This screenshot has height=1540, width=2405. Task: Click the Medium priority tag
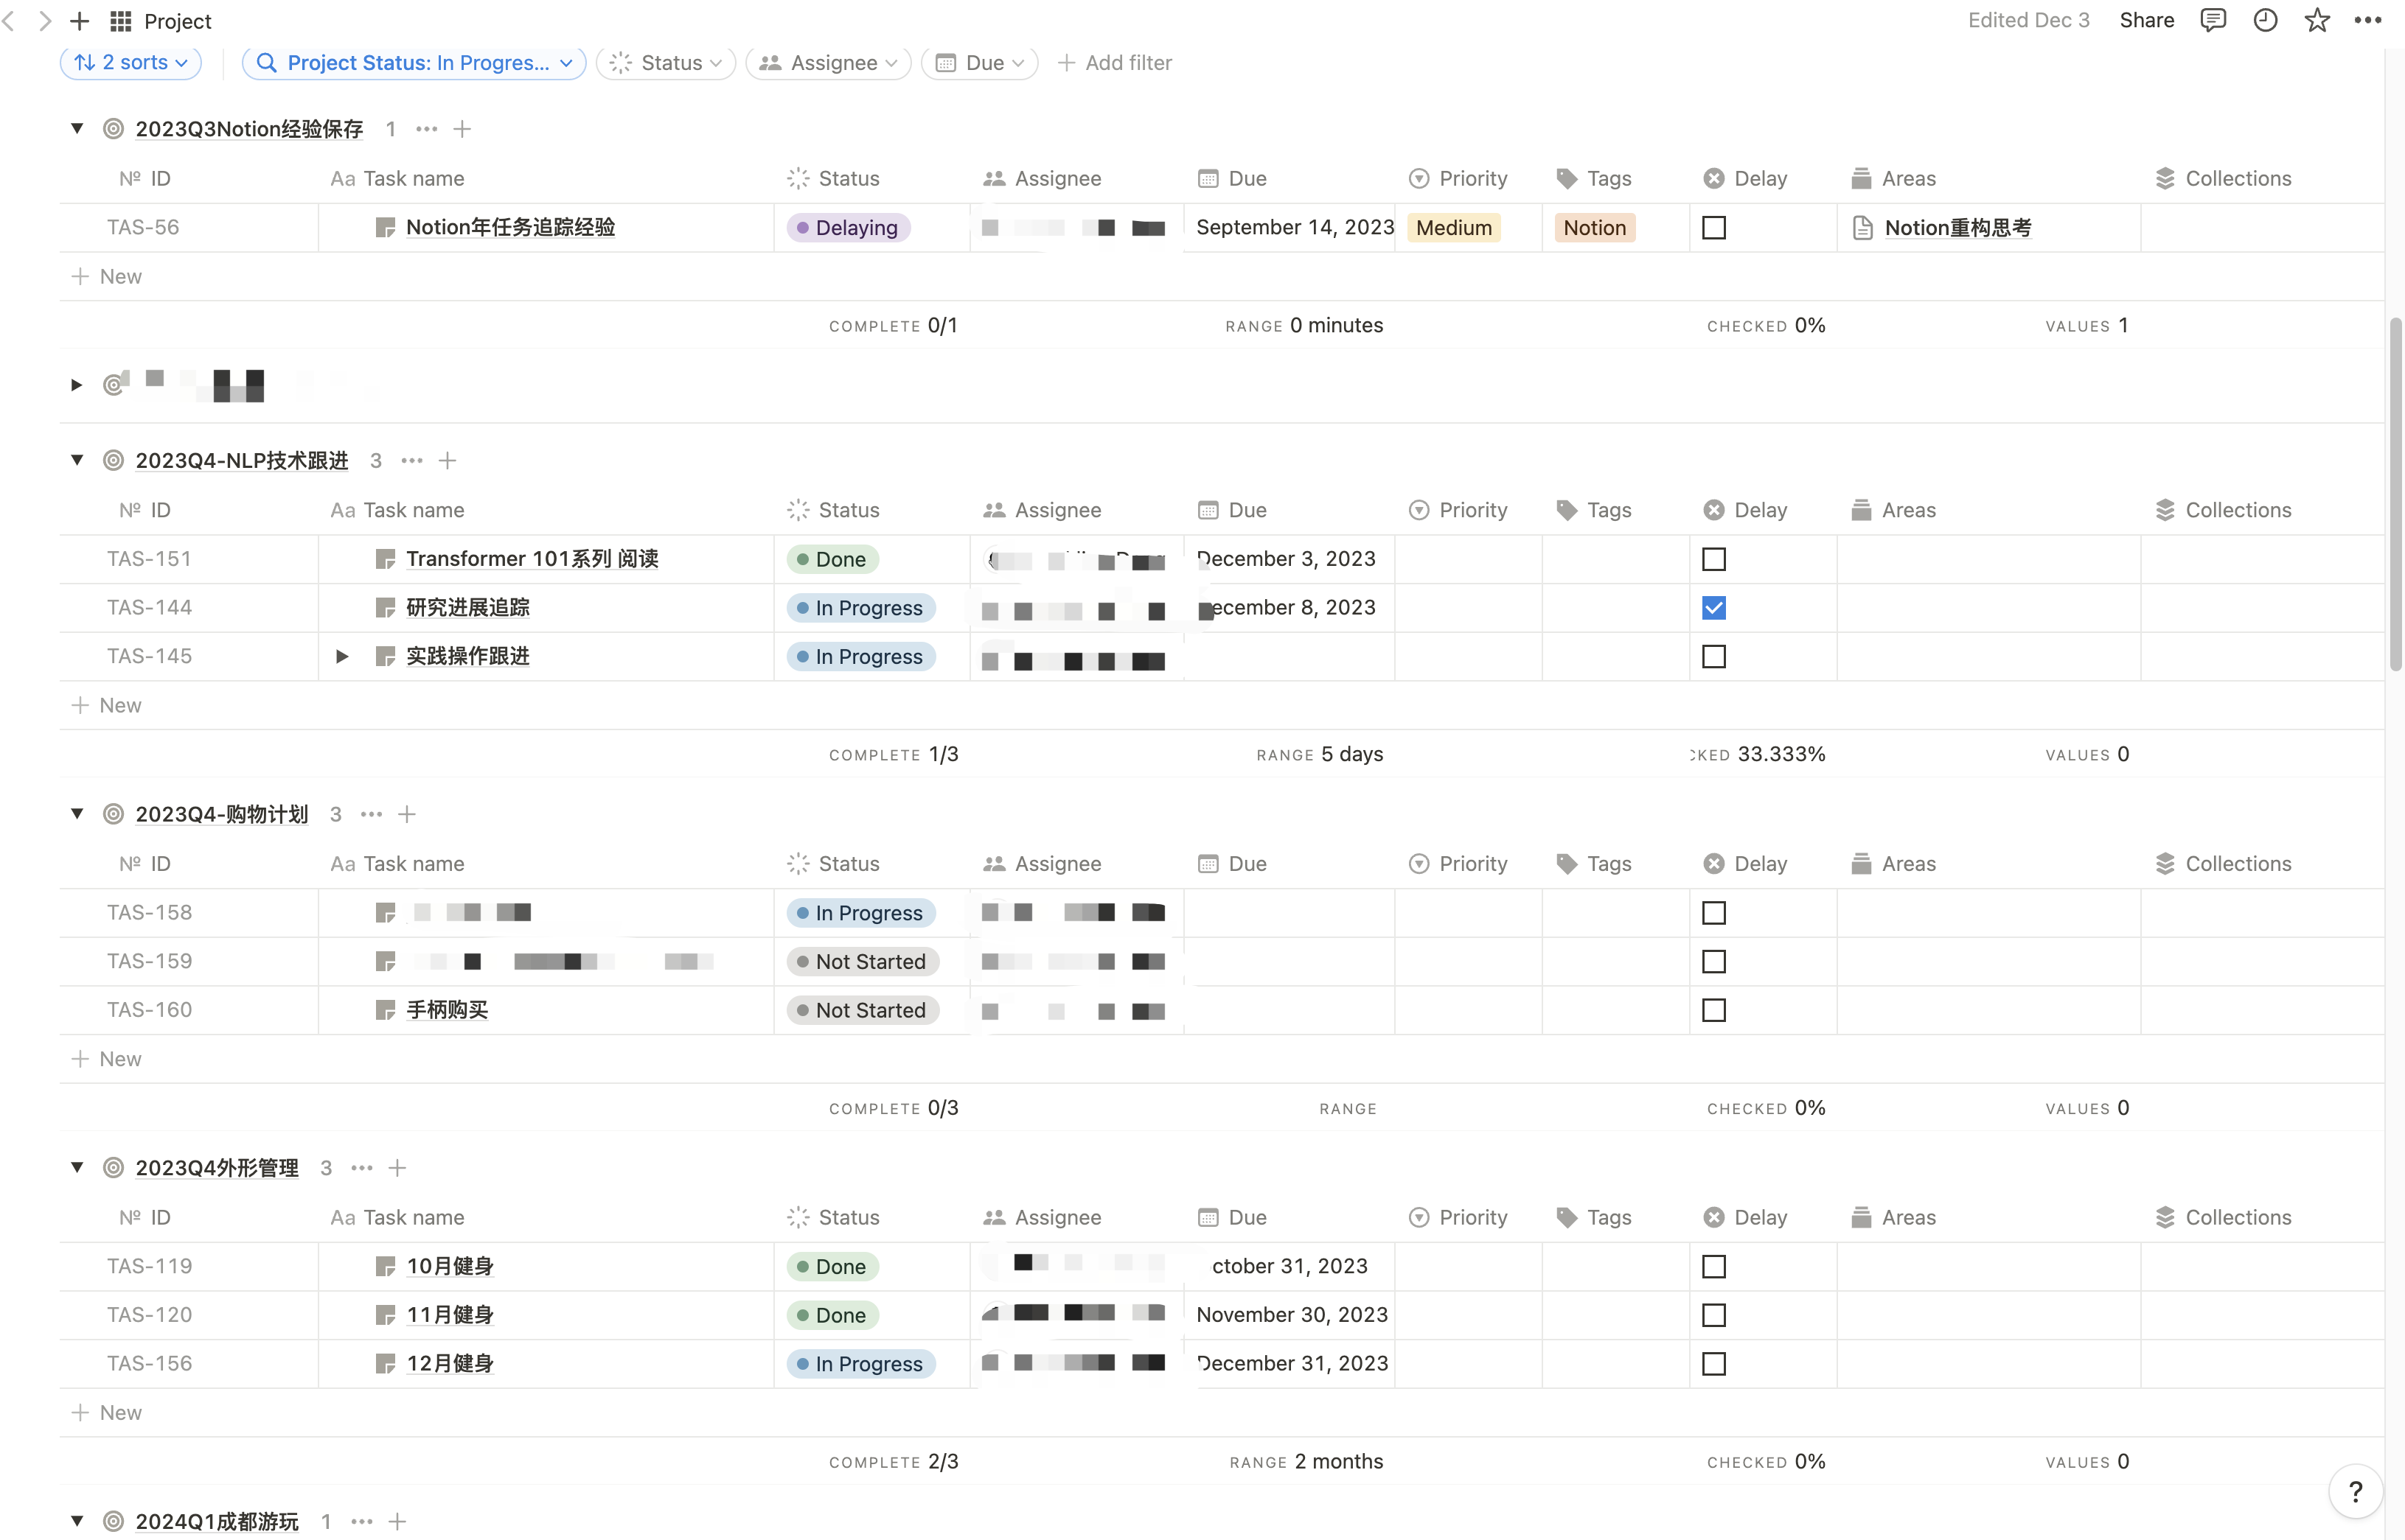click(x=1452, y=228)
